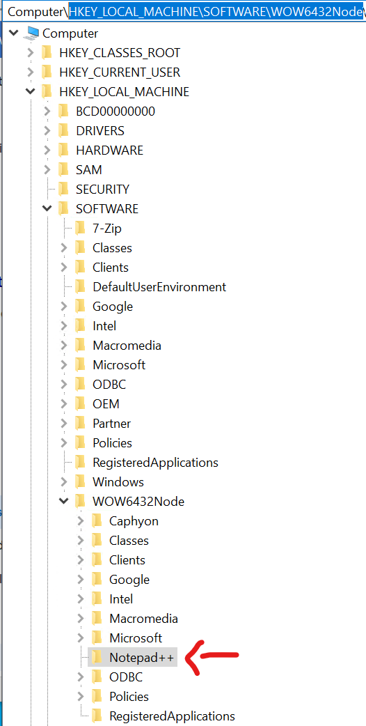Select the SECURITY key label
This screenshot has height=726, width=366.
coord(102,189)
